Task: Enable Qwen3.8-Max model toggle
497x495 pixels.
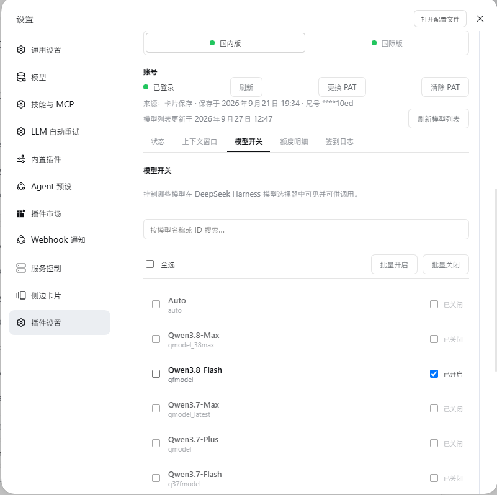Action: (434, 339)
